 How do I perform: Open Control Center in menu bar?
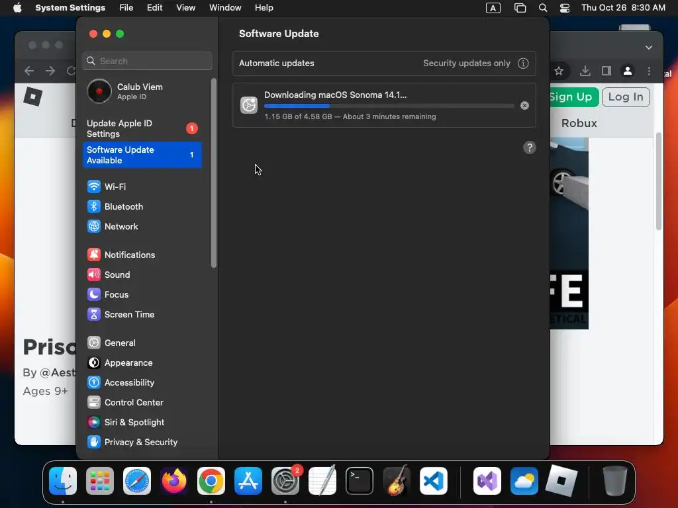[x=565, y=8]
